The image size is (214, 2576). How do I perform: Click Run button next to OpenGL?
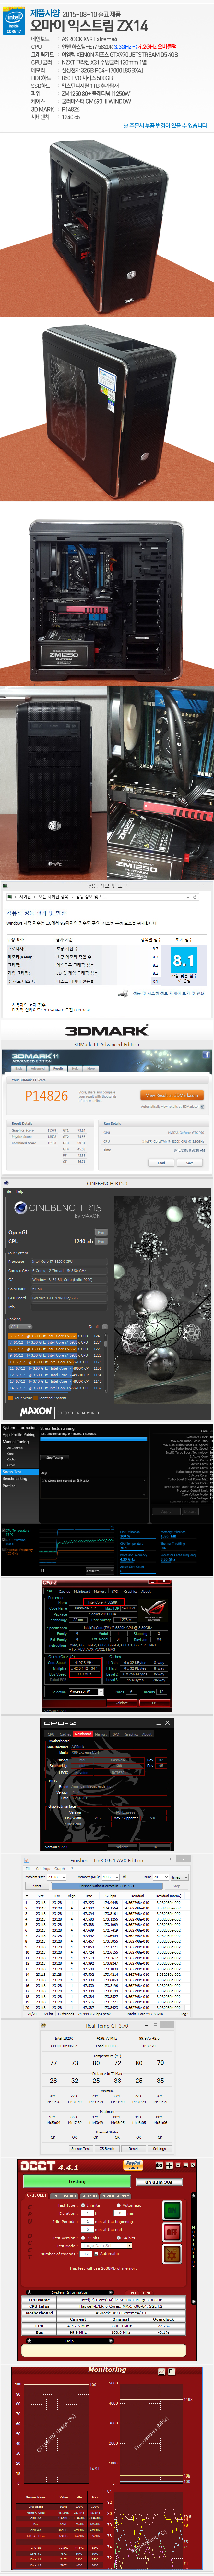point(101,1232)
